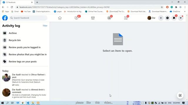Click the address bar URL
The height and width of the screenshot is (105, 188).
click(65, 7)
